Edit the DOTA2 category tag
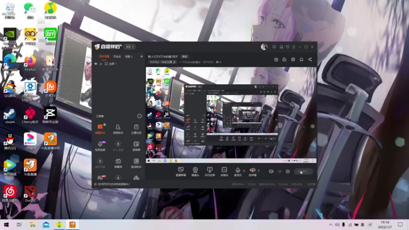The width and height of the screenshot is (409, 230). point(163,62)
